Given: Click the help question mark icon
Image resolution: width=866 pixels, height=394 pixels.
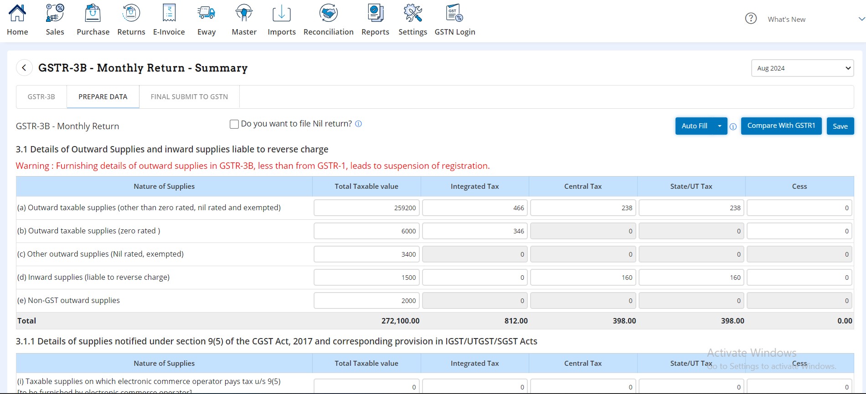Looking at the screenshot, I should tap(751, 19).
